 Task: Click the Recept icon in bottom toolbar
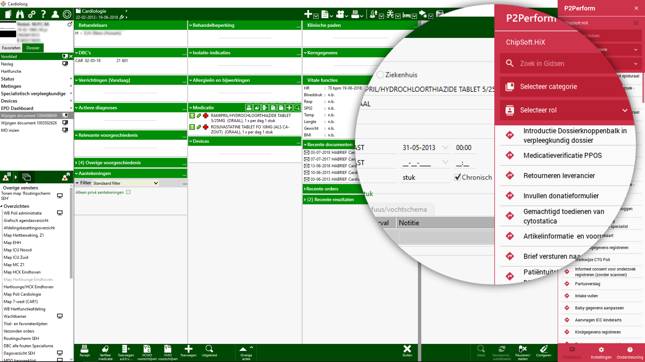[84, 349]
